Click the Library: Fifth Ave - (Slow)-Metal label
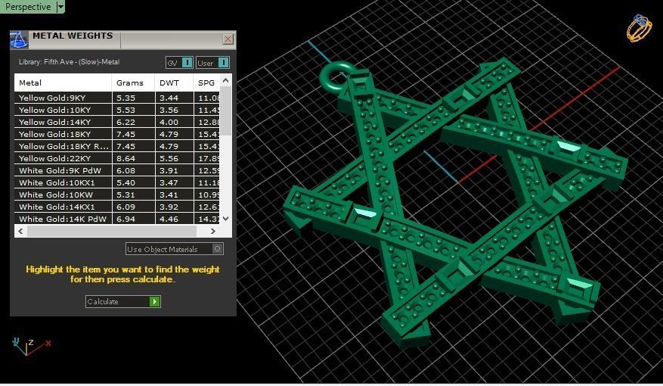Image resolution: width=663 pixels, height=386 pixels. point(69,62)
